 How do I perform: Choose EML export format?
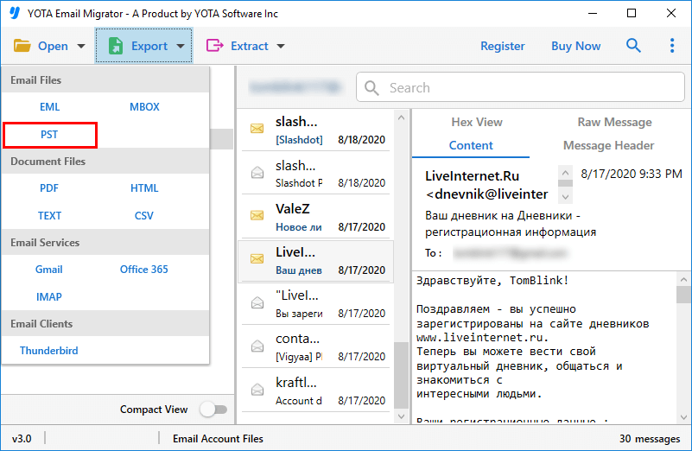[x=49, y=107]
